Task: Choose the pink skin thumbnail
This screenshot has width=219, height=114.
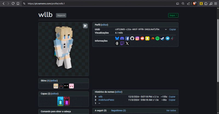Action: click(71, 86)
